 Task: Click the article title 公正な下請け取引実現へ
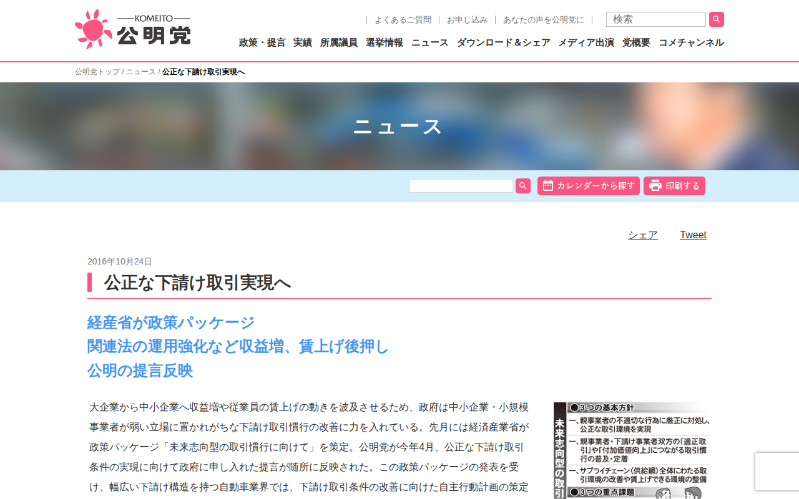(x=197, y=283)
